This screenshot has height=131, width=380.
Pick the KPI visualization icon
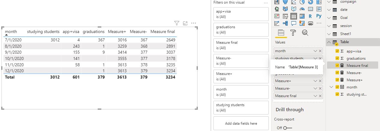277,16
